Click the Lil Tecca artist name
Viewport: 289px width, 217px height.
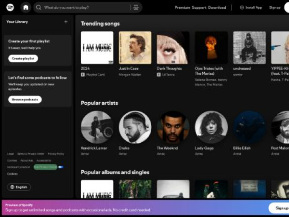tap(168, 75)
